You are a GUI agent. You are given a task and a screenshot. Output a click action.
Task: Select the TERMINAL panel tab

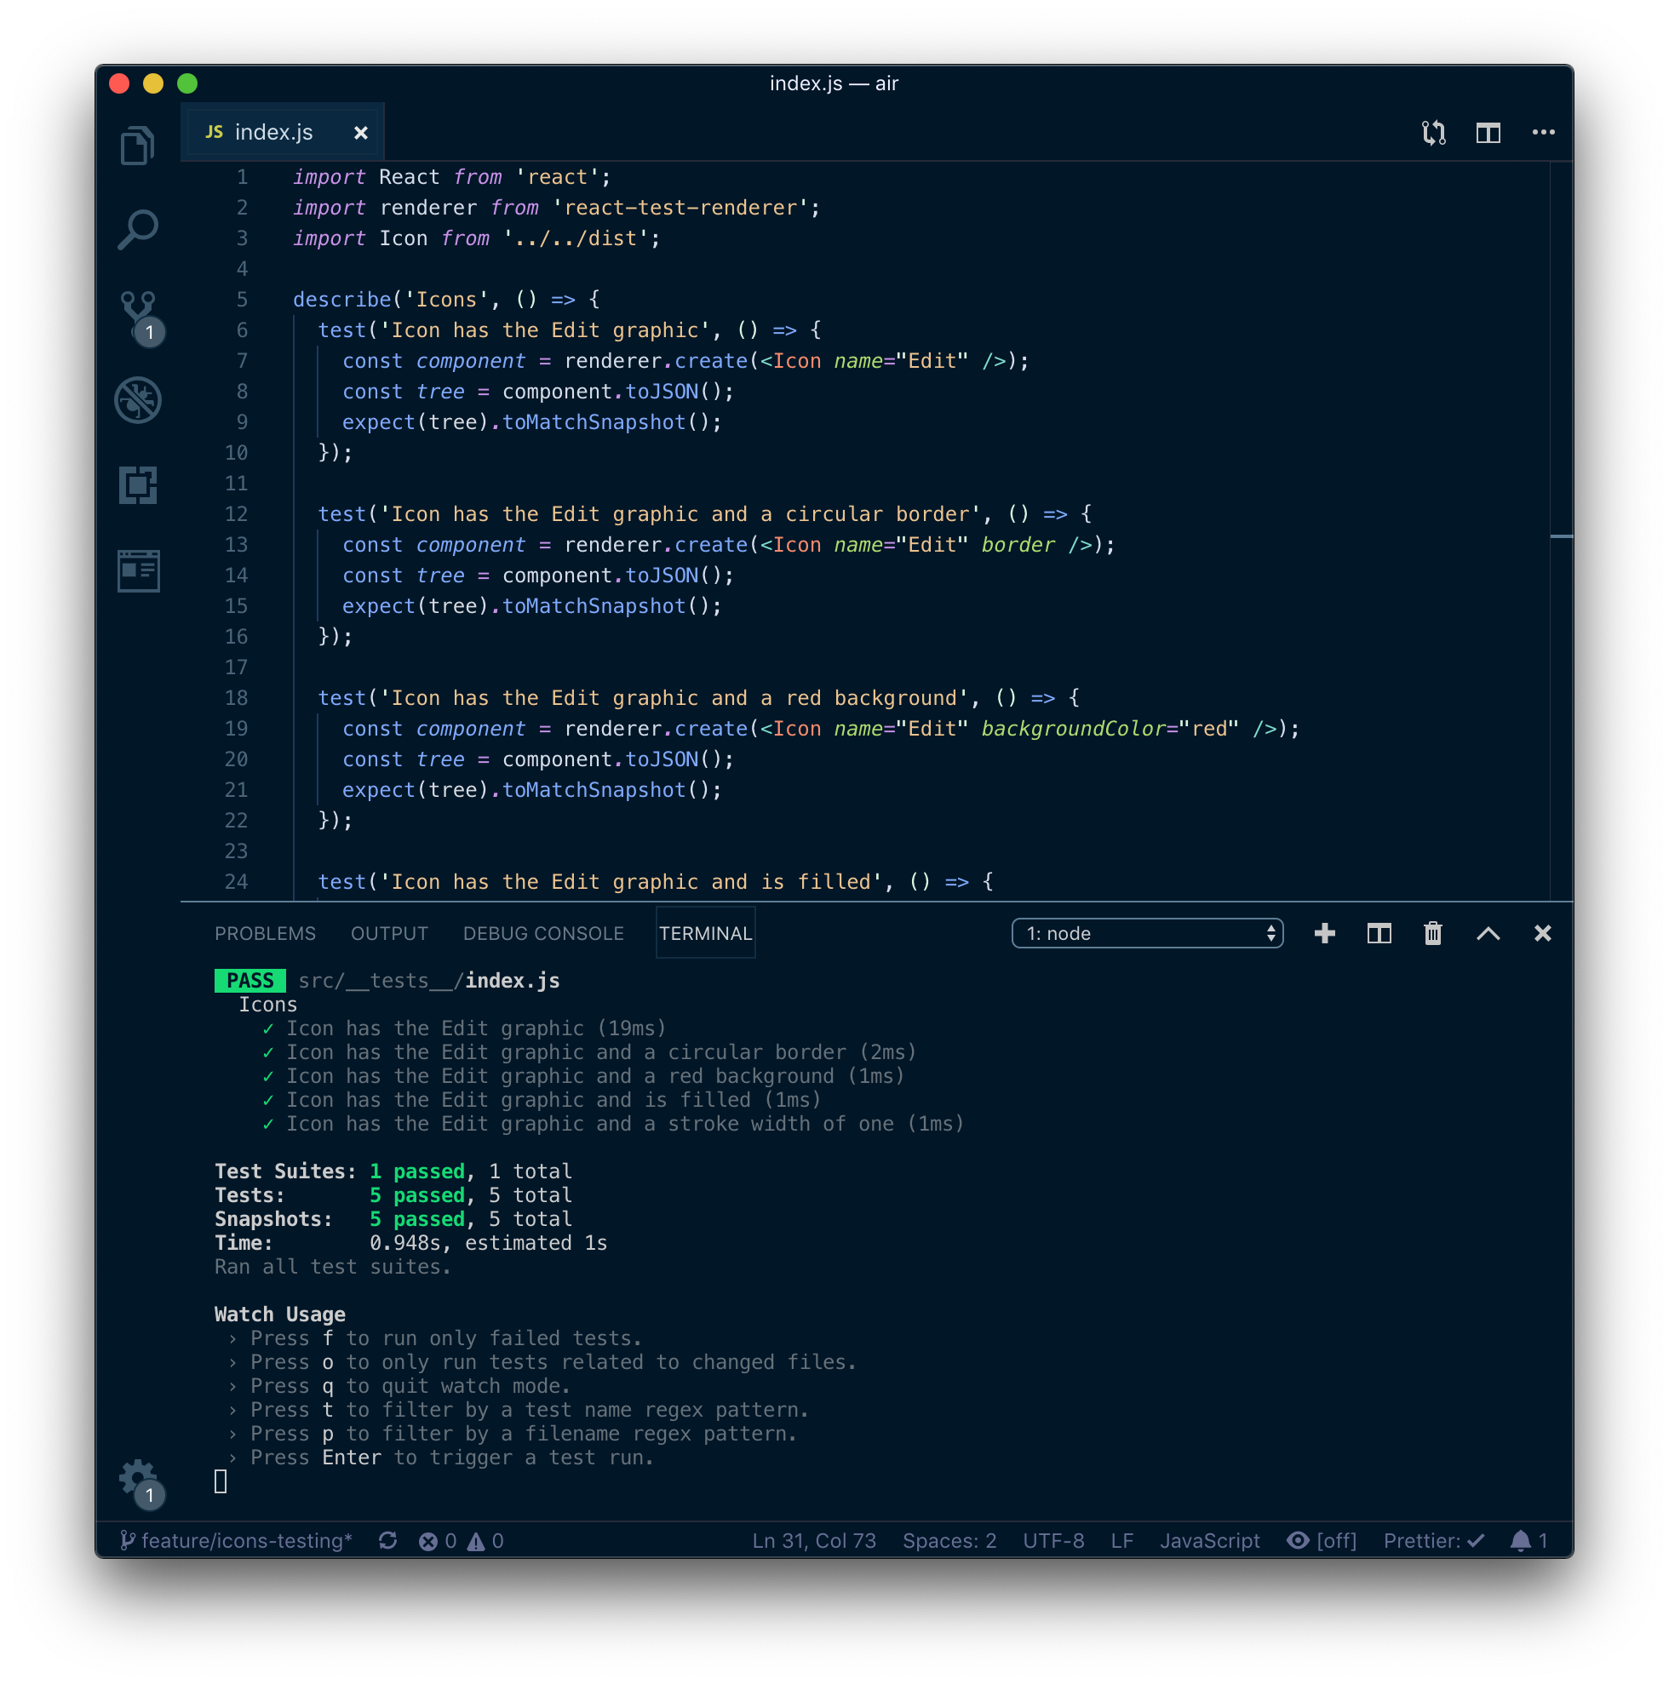[705, 933]
